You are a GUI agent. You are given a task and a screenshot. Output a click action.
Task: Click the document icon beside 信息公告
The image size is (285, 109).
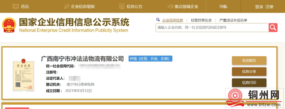122,7
